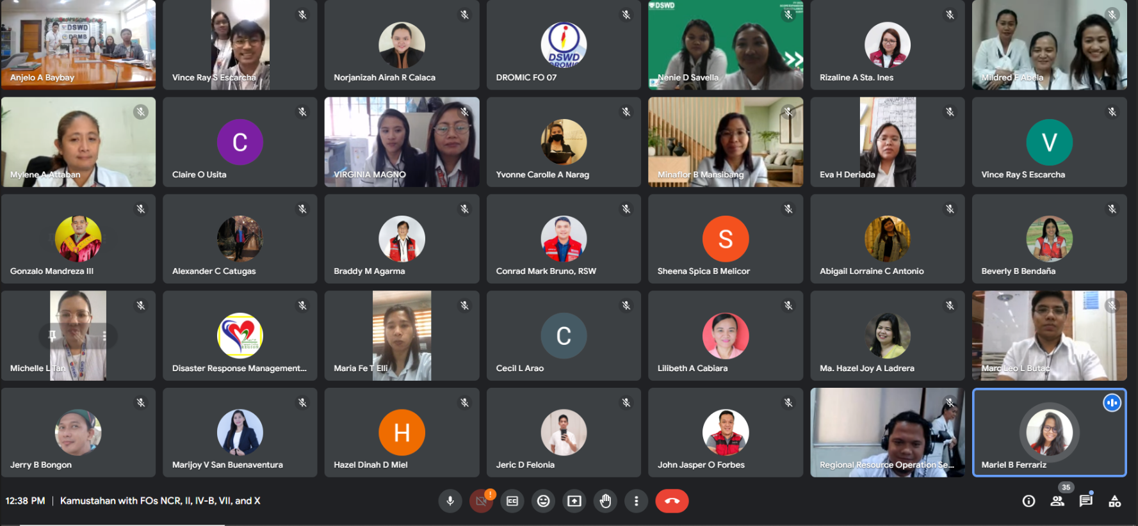Click the speaking indicator on Mariel's tile

(1112, 402)
